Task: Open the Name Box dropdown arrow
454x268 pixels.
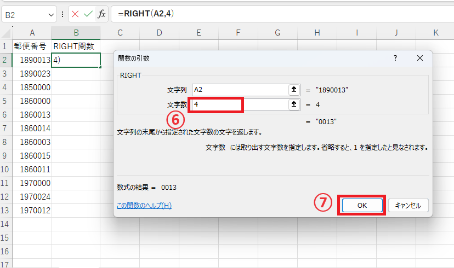Action: (x=51, y=15)
